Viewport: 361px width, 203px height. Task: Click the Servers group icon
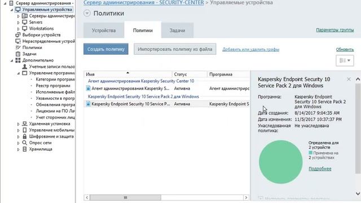pos(25,23)
